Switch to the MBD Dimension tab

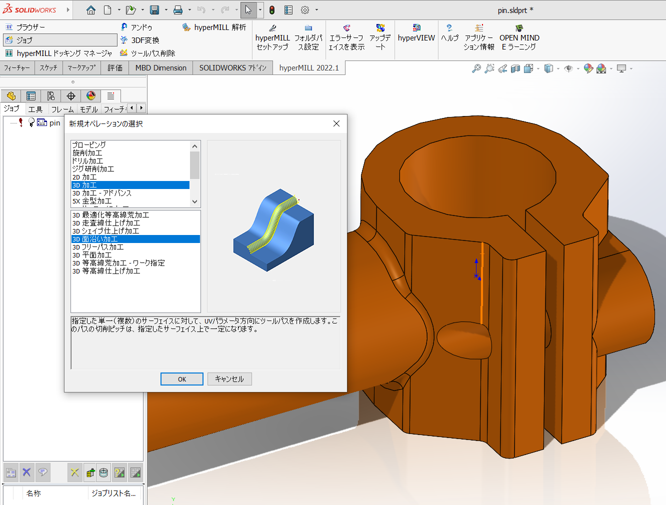(161, 68)
